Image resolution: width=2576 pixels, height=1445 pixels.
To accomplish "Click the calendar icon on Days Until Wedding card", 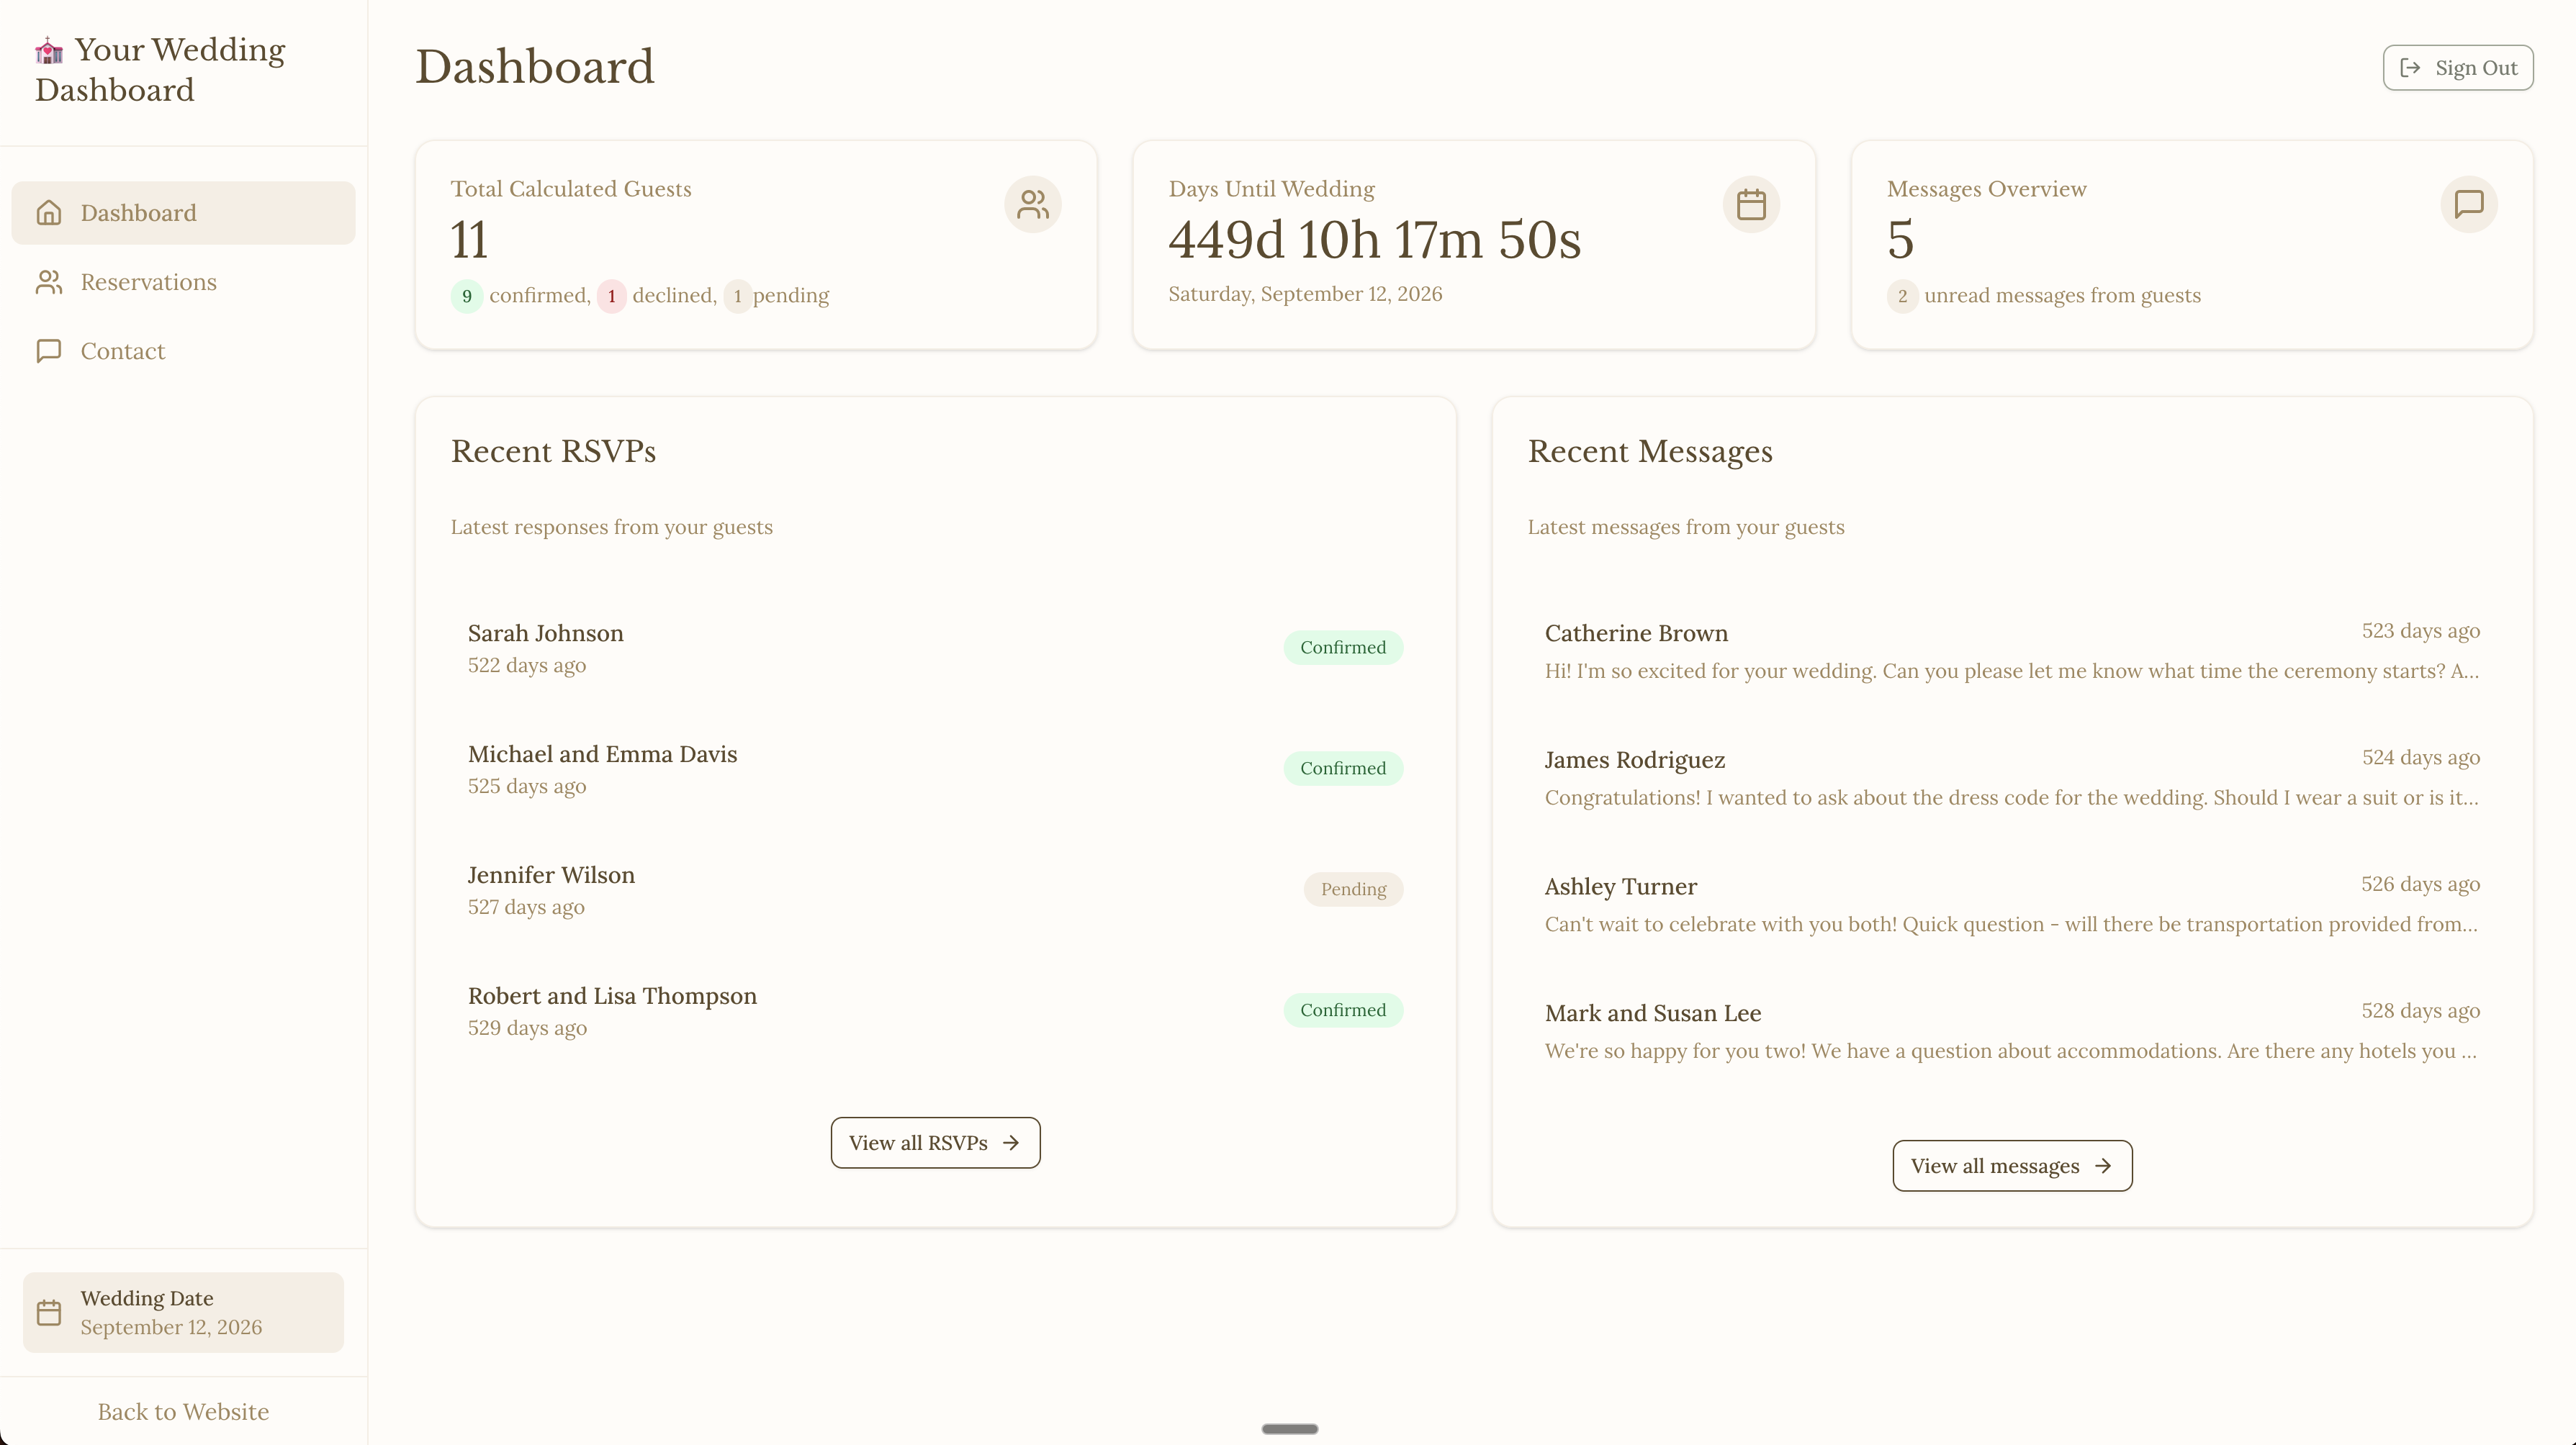I will [1751, 204].
